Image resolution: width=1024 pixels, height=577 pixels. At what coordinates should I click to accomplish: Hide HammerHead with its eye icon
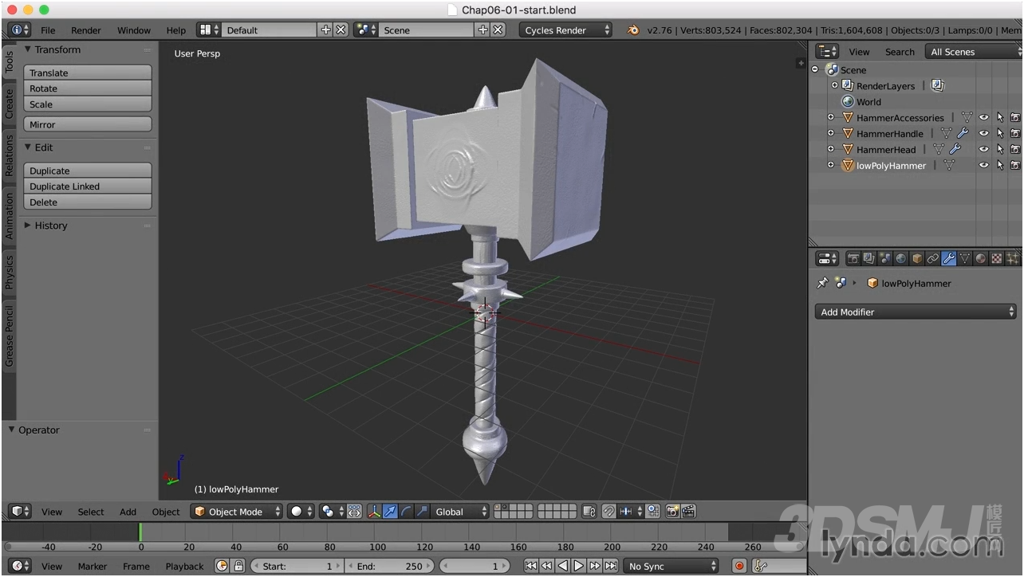984,149
